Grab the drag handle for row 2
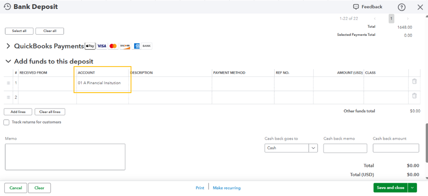This screenshot has width=428, height=196. pos(9,97)
